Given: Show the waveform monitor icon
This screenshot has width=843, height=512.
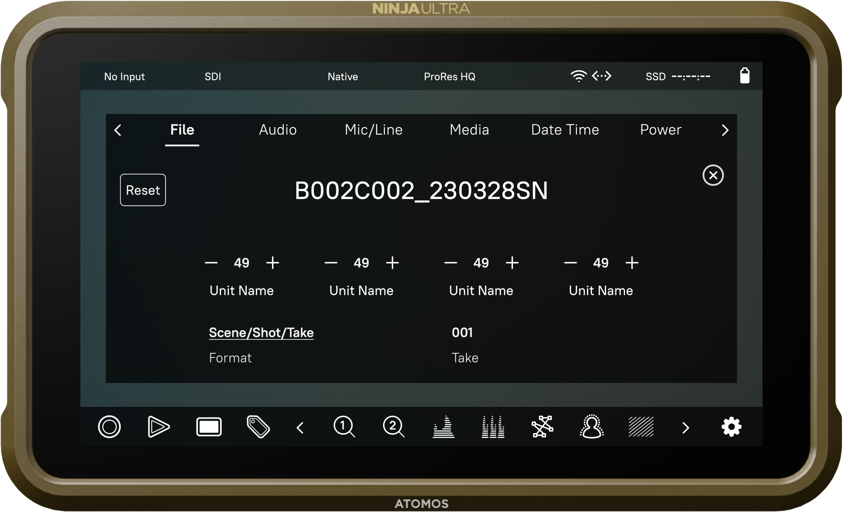Looking at the screenshot, I should tap(443, 427).
